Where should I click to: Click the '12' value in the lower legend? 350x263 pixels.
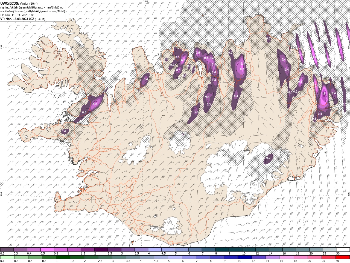(x=253, y=261)
